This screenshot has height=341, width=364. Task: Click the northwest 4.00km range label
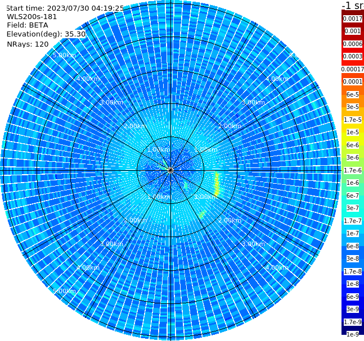[88, 79]
